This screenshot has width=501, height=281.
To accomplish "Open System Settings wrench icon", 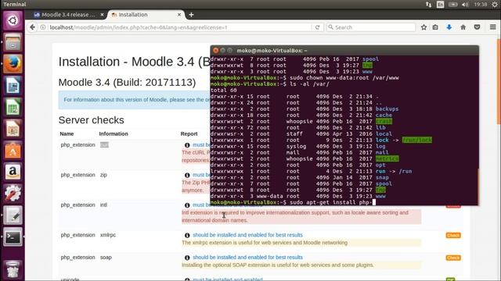I will pyautogui.click(x=13, y=194).
